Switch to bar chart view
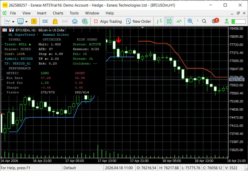Image resolution: width=248 pixels, height=171 pixels. click(159, 21)
